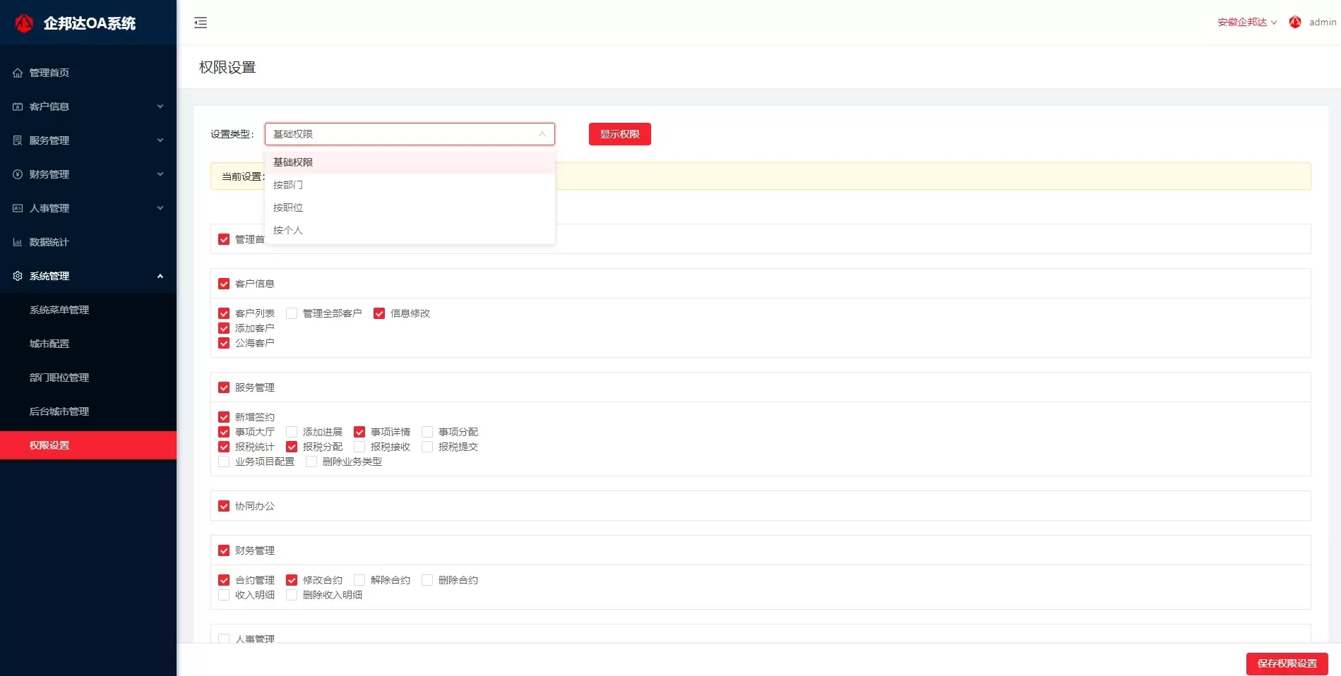Click the admin avatar icon
1341x676 pixels.
tap(1295, 23)
